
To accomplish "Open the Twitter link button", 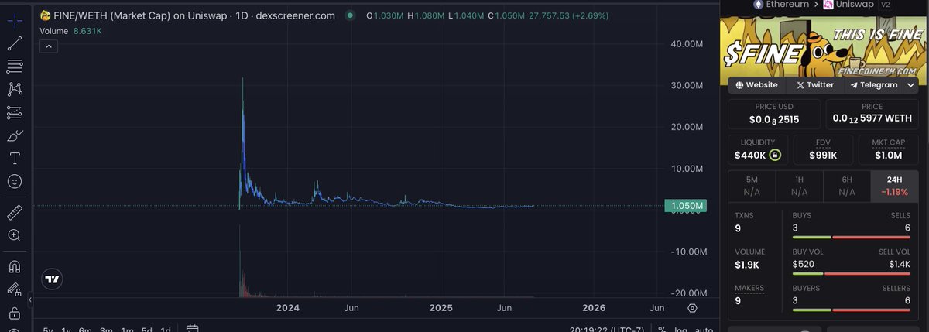I will pyautogui.click(x=814, y=85).
